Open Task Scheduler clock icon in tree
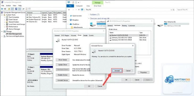The height and width of the screenshot is (96, 194). click(x=7, y=17)
